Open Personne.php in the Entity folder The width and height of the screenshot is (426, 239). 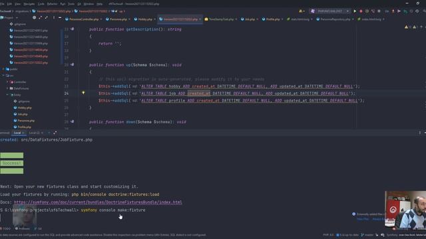click(26, 121)
